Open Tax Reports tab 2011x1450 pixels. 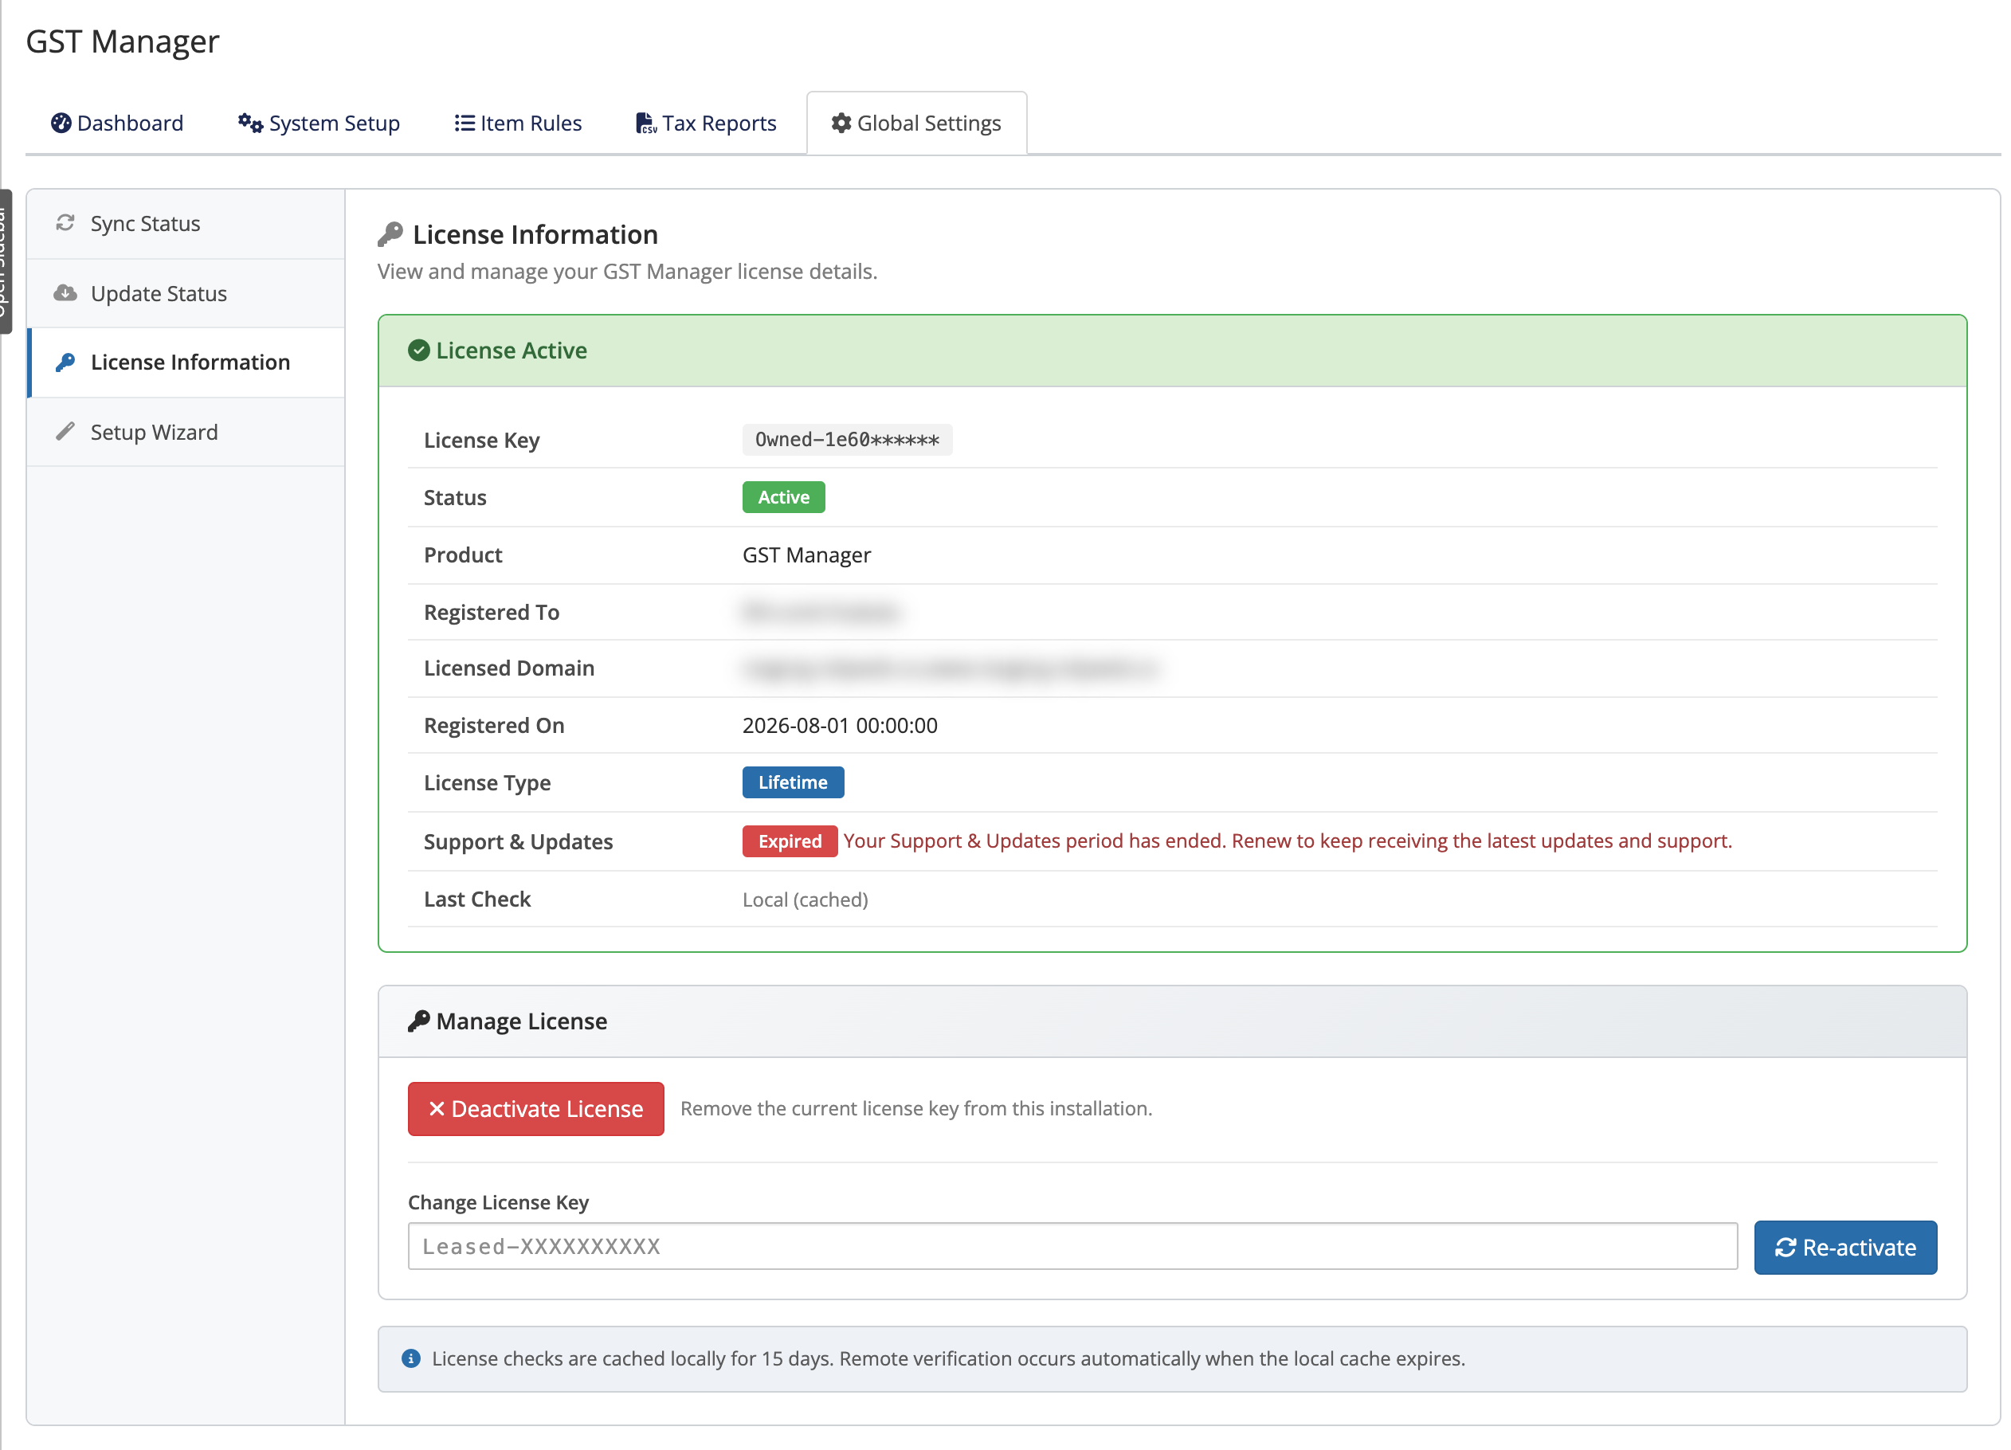pyautogui.click(x=706, y=123)
